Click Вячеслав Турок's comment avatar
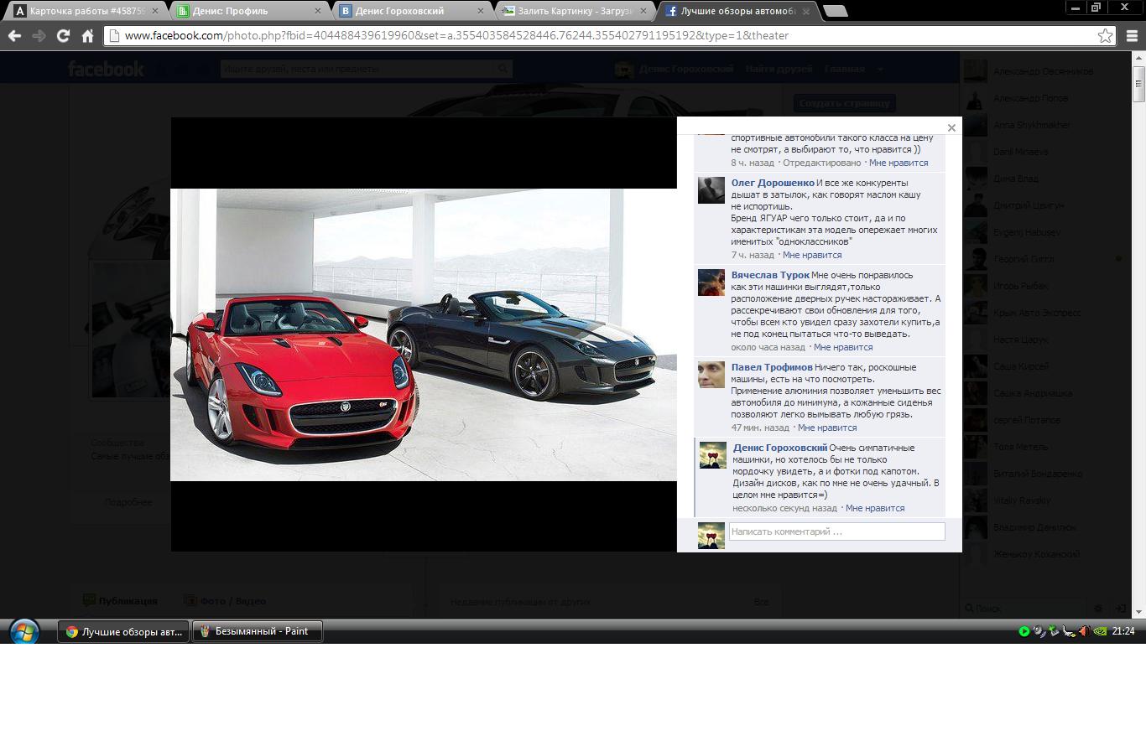 [x=711, y=282]
